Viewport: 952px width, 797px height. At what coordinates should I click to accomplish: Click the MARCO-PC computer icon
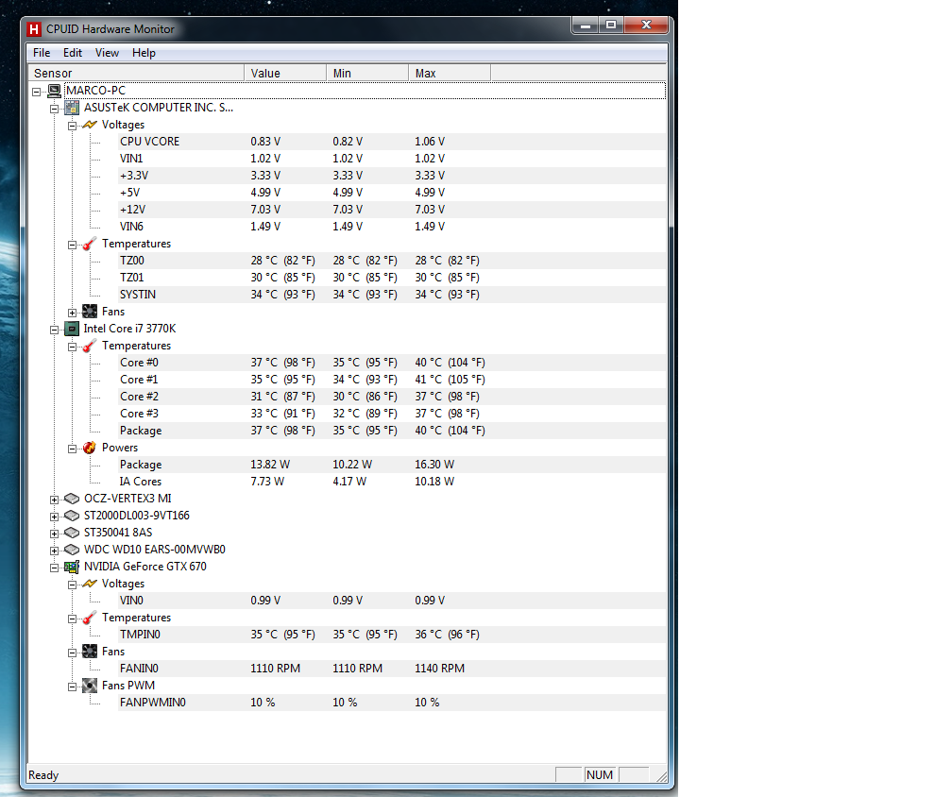(55, 91)
